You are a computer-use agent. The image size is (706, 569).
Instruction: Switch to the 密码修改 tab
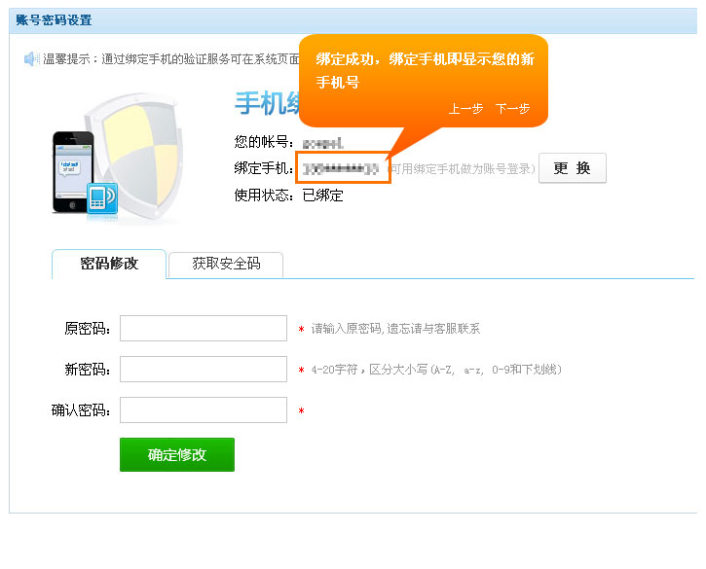[x=109, y=264]
